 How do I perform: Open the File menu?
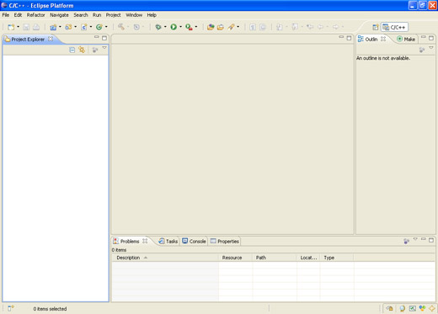tap(6, 15)
